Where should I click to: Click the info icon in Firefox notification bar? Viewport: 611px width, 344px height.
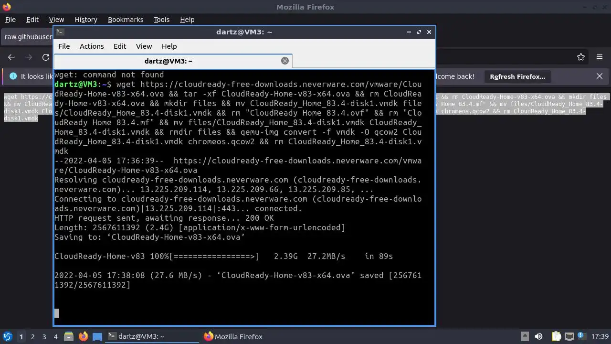pyautogui.click(x=13, y=76)
